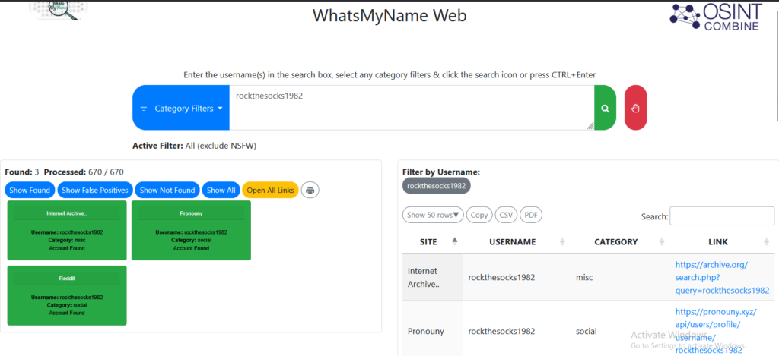Focus the table Search input field
The width and height of the screenshot is (779, 356).
[722, 216]
